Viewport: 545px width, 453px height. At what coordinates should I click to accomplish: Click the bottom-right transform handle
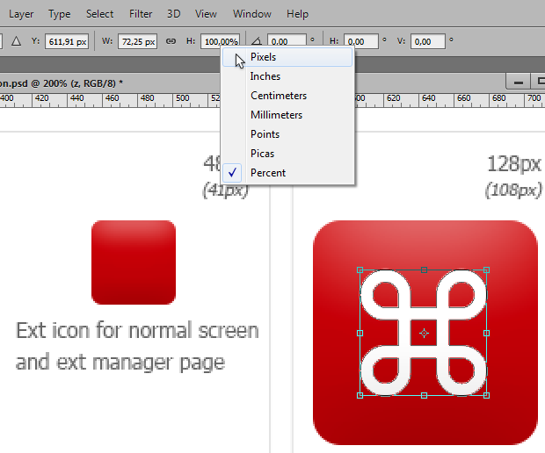click(x=487, y=395)
